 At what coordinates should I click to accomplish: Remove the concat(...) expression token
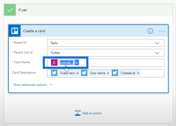(76, 63)
